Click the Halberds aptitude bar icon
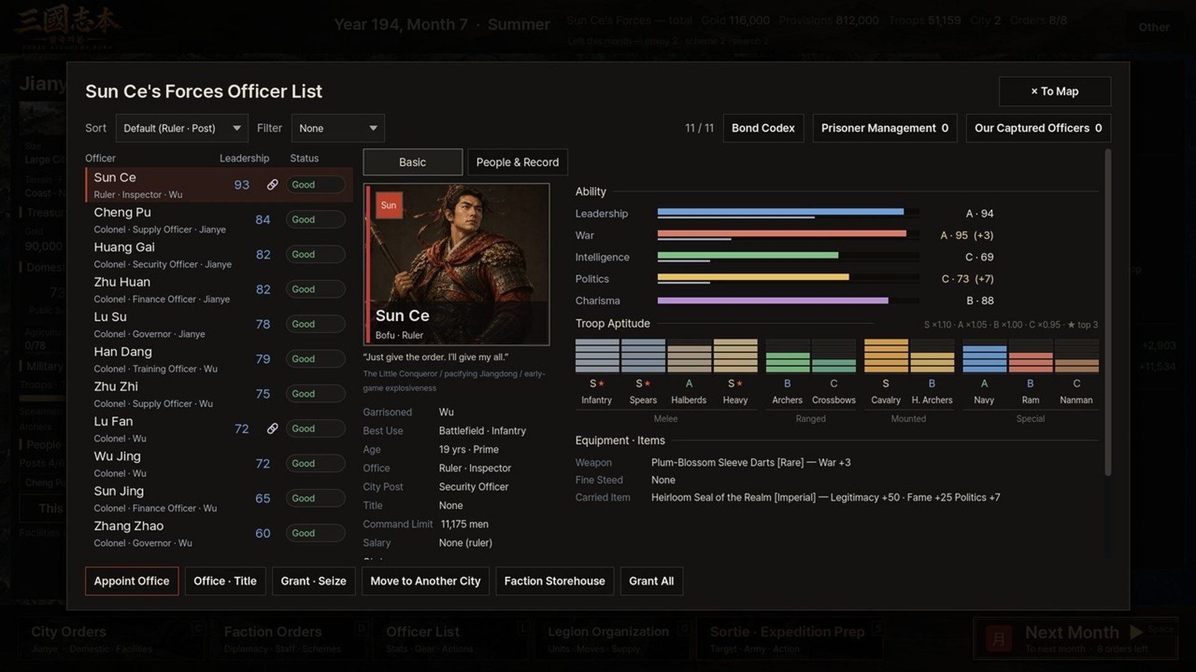1196x672 pixels. [x=689, y=355]
